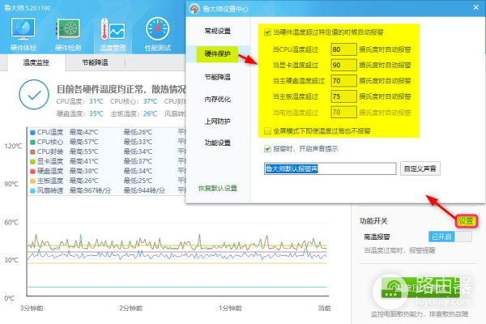Switch to the 温度监控 tab

coord(36,62)
